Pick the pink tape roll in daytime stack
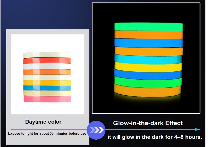 pos(47,99)
